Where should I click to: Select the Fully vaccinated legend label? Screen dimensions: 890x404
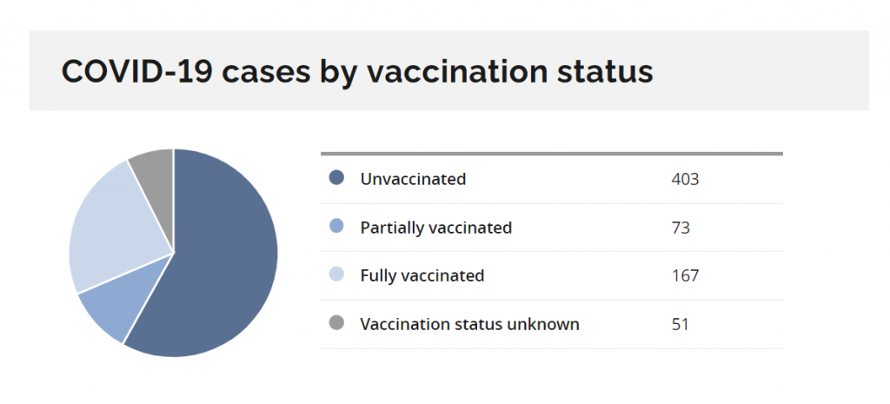click(422, 276)
